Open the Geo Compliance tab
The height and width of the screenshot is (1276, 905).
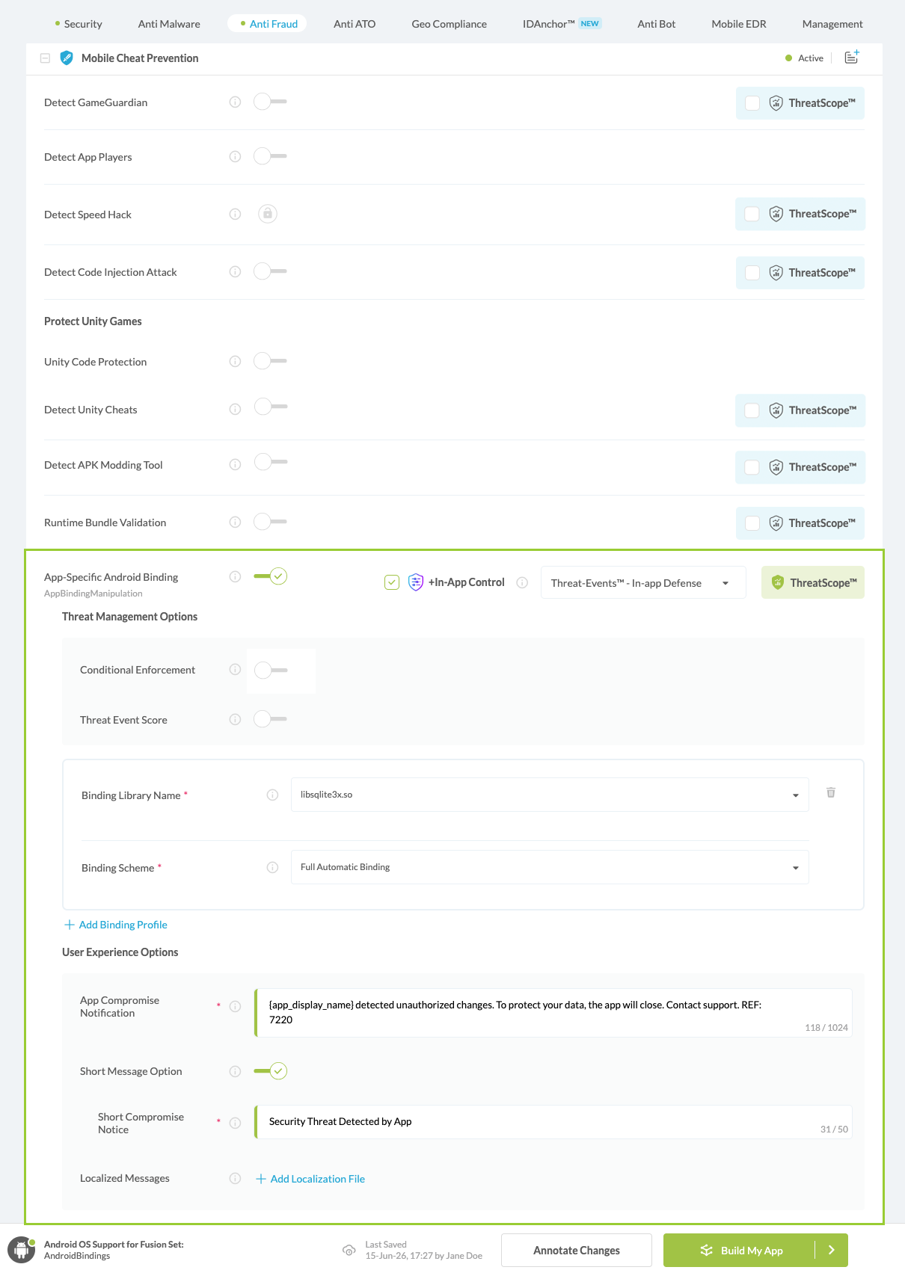[x=449, y=24]
